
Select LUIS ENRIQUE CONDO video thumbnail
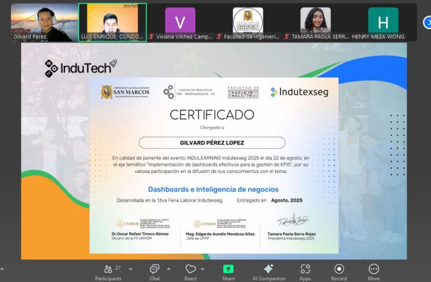tap(113, 23)
